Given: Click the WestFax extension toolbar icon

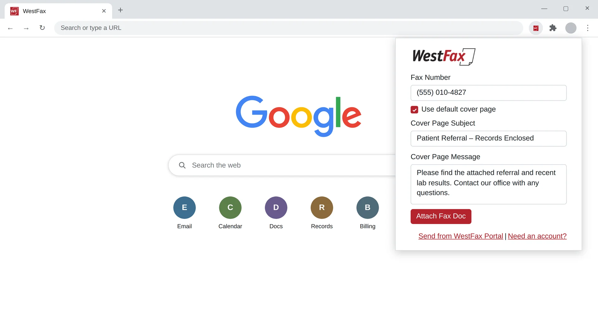Looking at the screenshot, I should [536, 28].
